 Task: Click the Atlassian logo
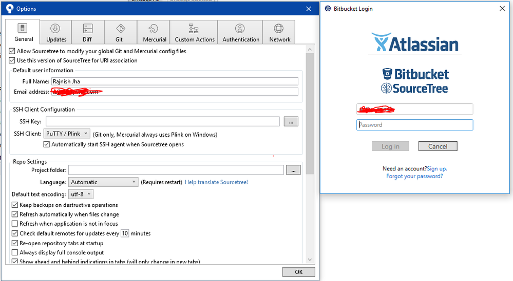(x=415, y=42)
